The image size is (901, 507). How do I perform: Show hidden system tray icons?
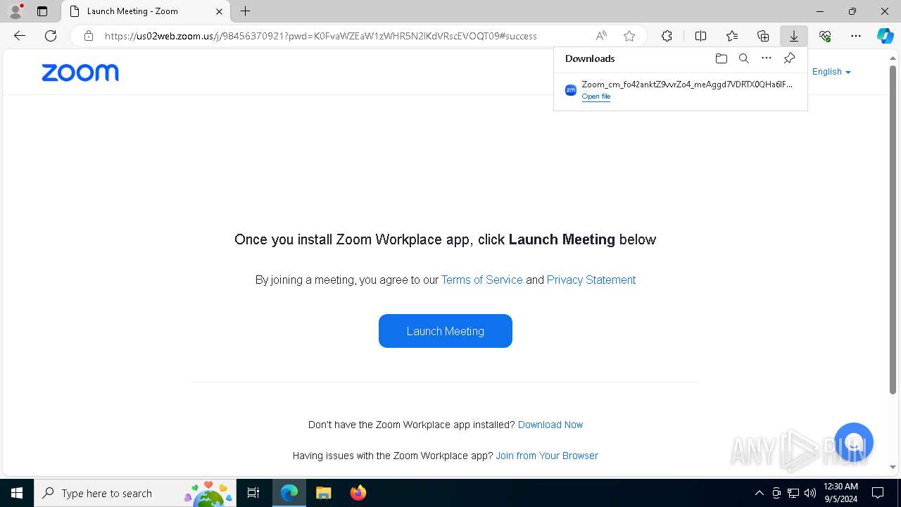coord(759,493)
